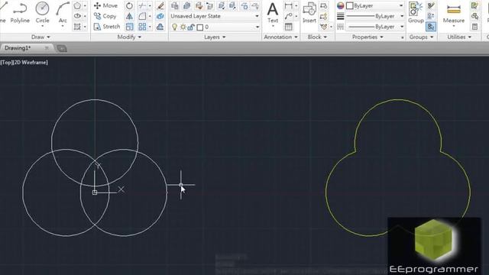Open the Array flyout arrow

[x=150, y=27]
